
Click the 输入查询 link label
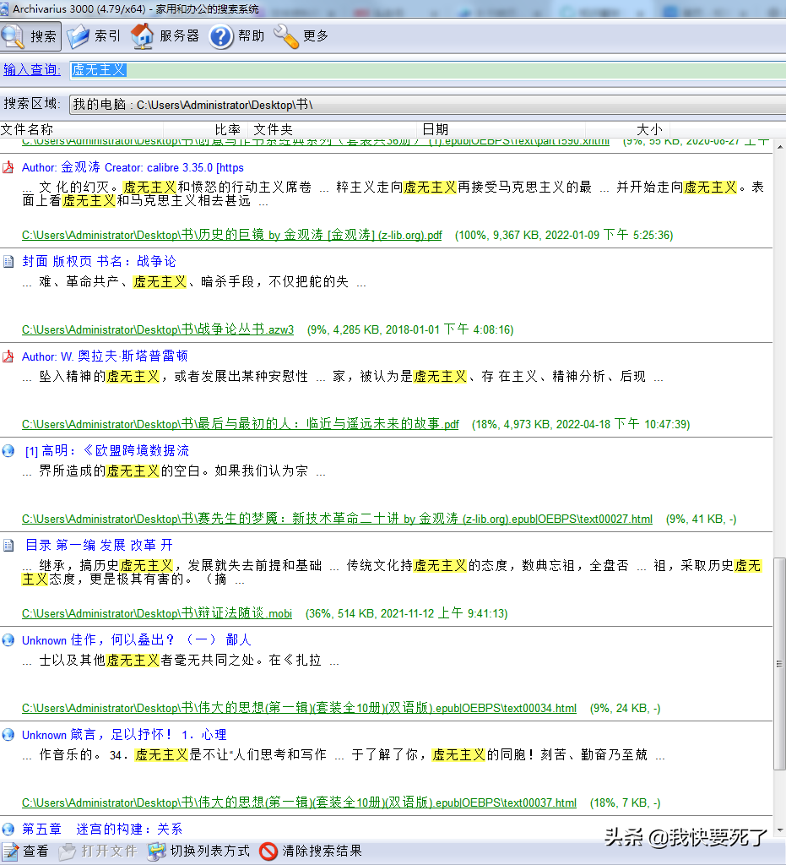[x=32, y=69]
